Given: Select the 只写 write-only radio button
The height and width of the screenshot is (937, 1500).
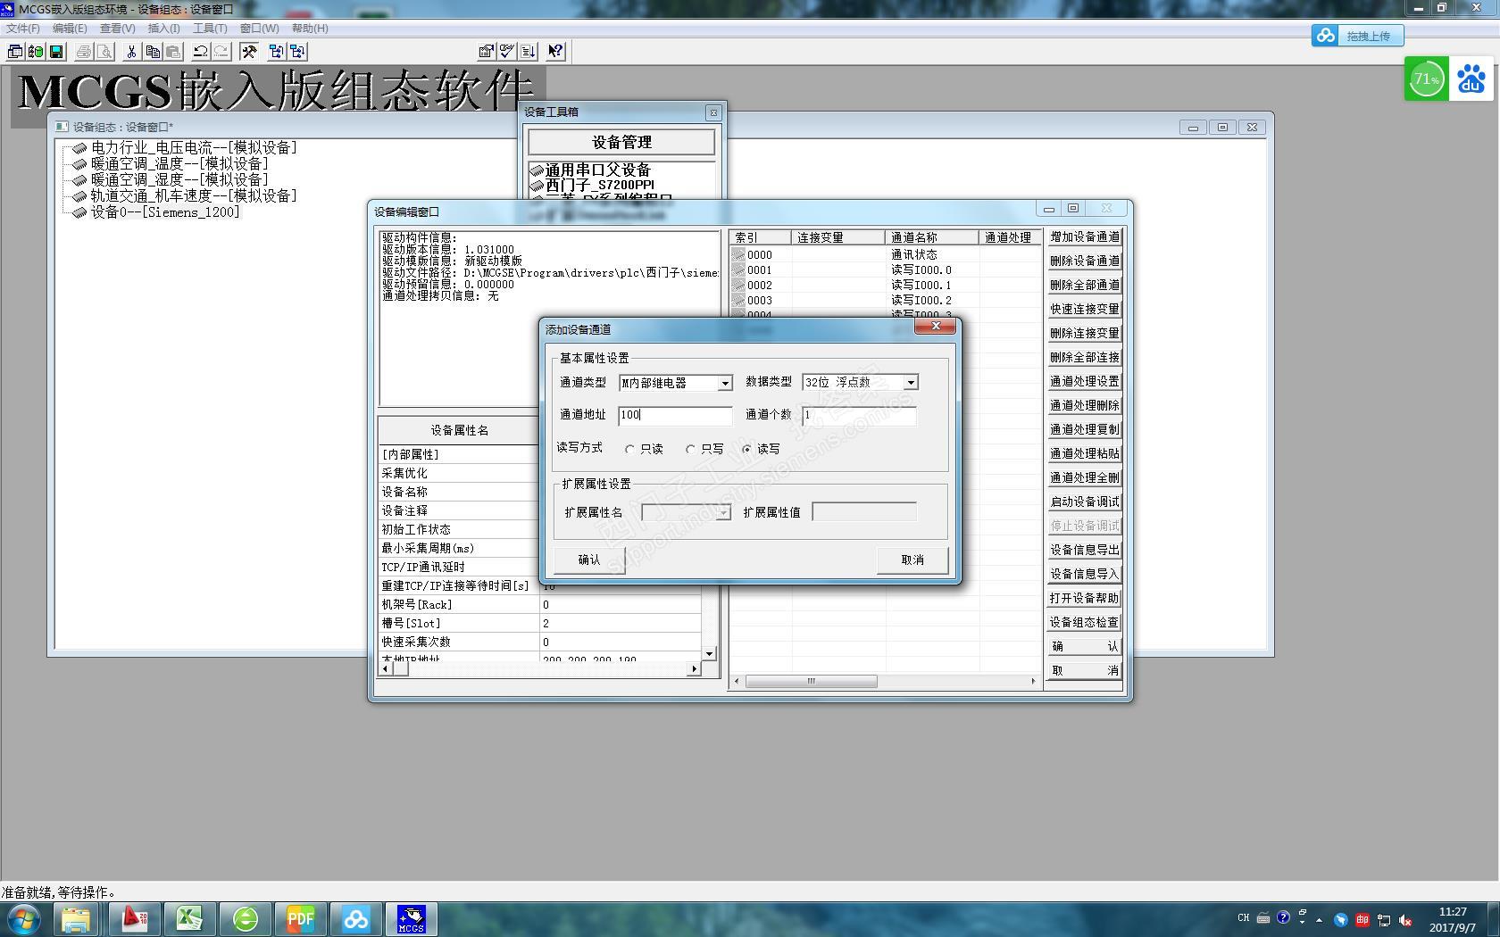Looking at the screenshot, I should pos(690,449).
